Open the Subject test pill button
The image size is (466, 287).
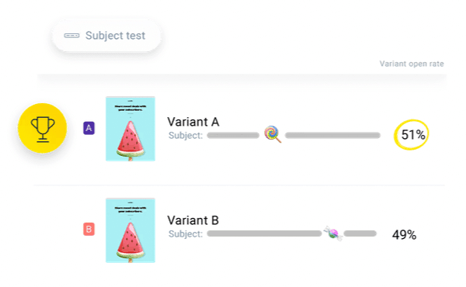click(x=106, y=36)
